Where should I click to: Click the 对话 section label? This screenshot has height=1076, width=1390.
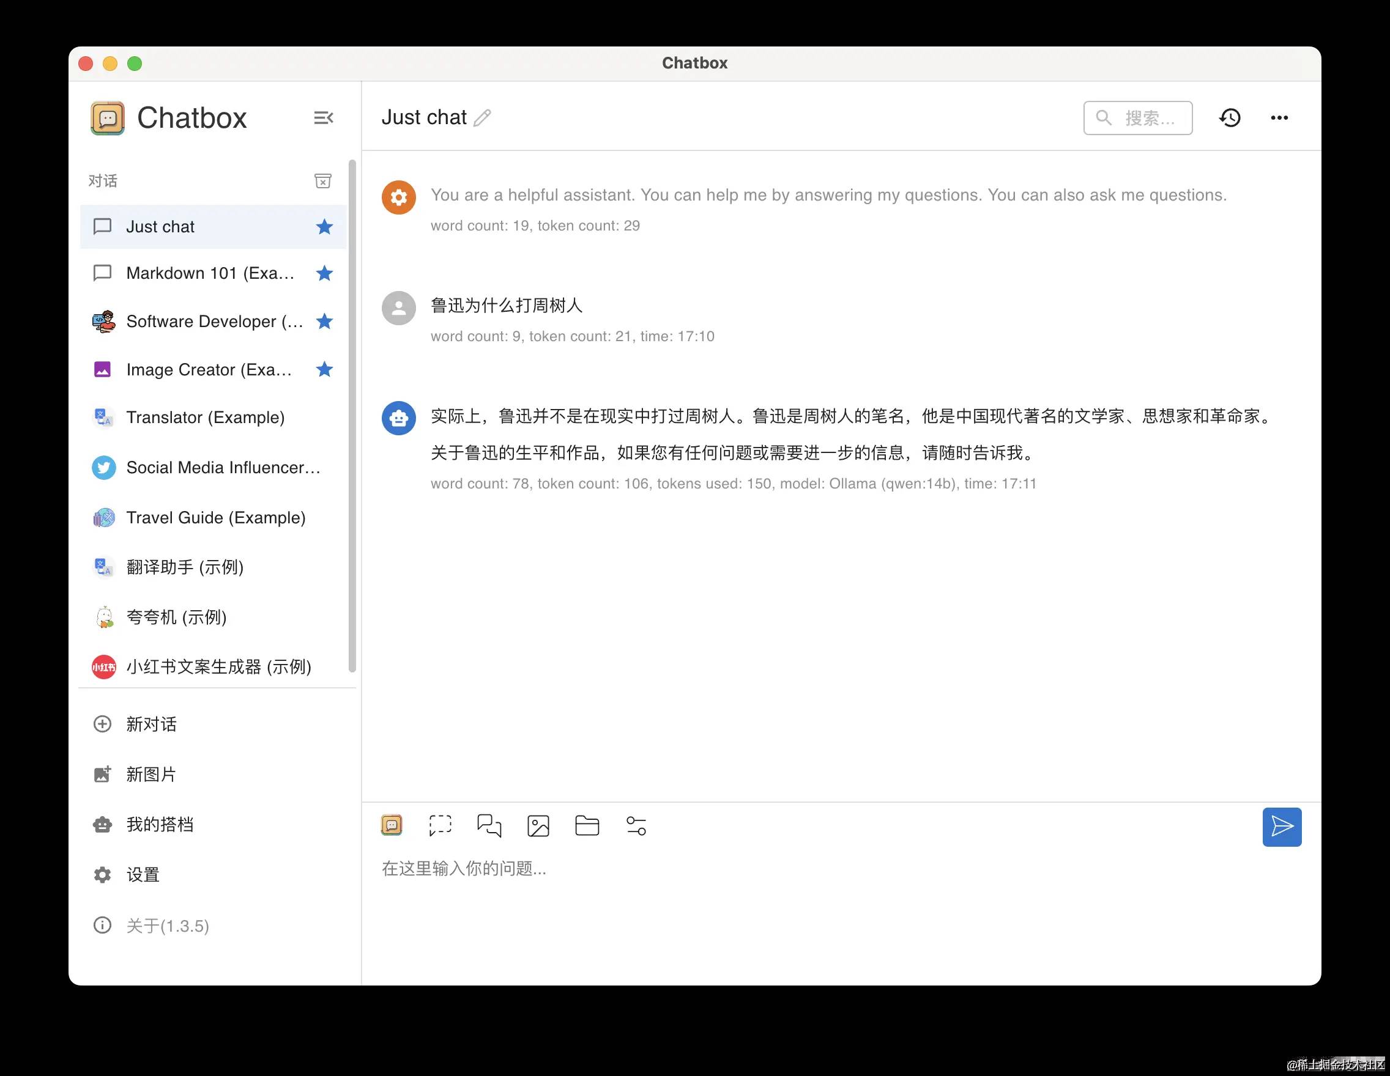pyautogui.click(x=102, y=181)
